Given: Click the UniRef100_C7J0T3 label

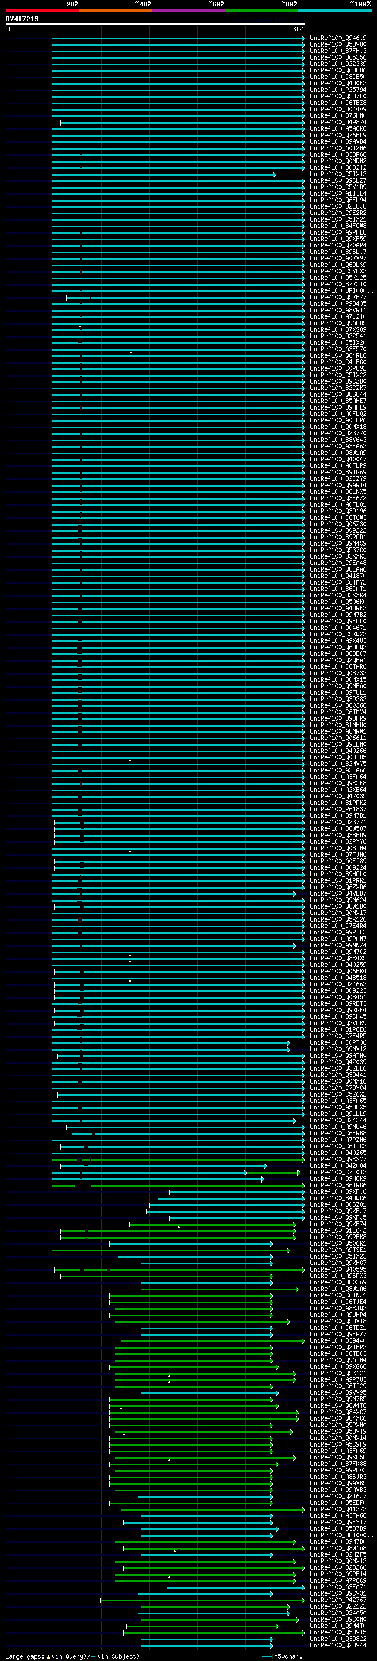Looking at the screenshot, I should tap(338, 1171).
